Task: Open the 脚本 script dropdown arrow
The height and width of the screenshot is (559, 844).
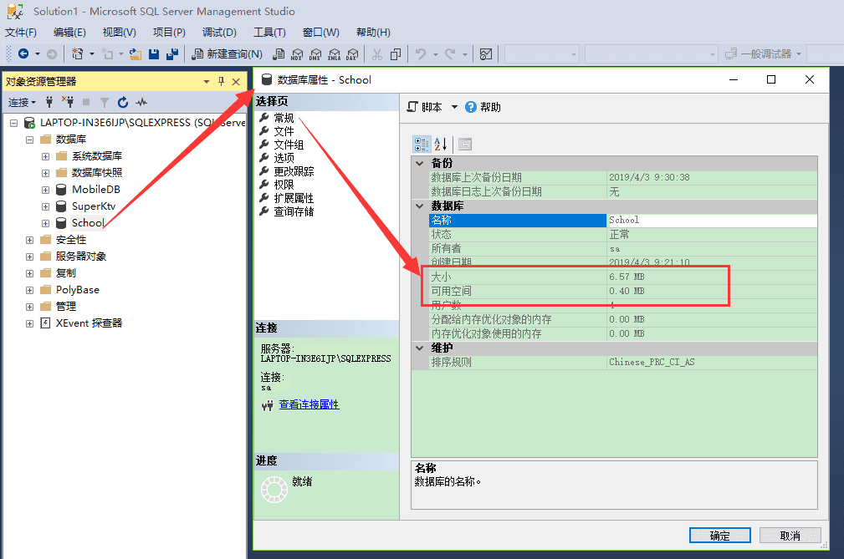Action: click(x=454, y=107)
